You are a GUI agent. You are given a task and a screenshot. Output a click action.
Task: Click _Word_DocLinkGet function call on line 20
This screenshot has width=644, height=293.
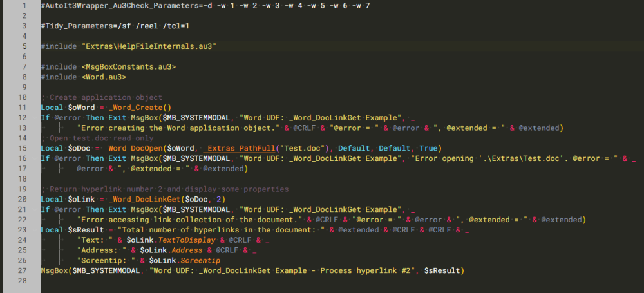pyautogui.click(x=144, y=200)
